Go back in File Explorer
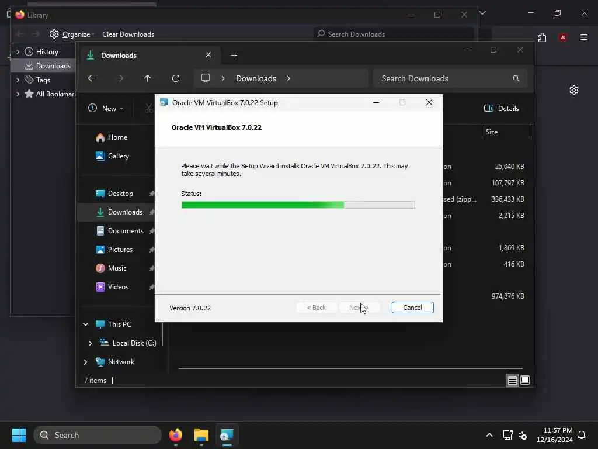The width and height of the screenshot is (598, 449). tap(92, 78)
